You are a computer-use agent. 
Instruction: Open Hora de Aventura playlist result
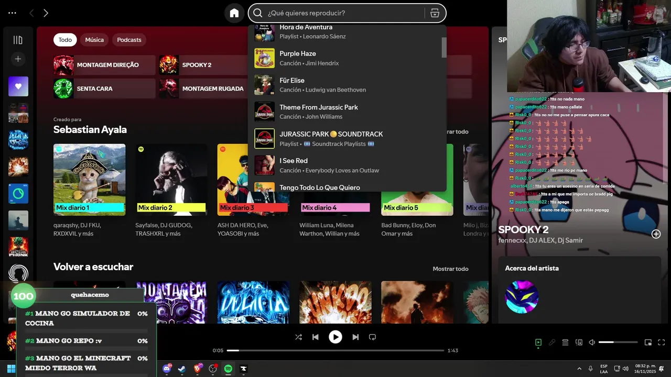pos(347,32)
